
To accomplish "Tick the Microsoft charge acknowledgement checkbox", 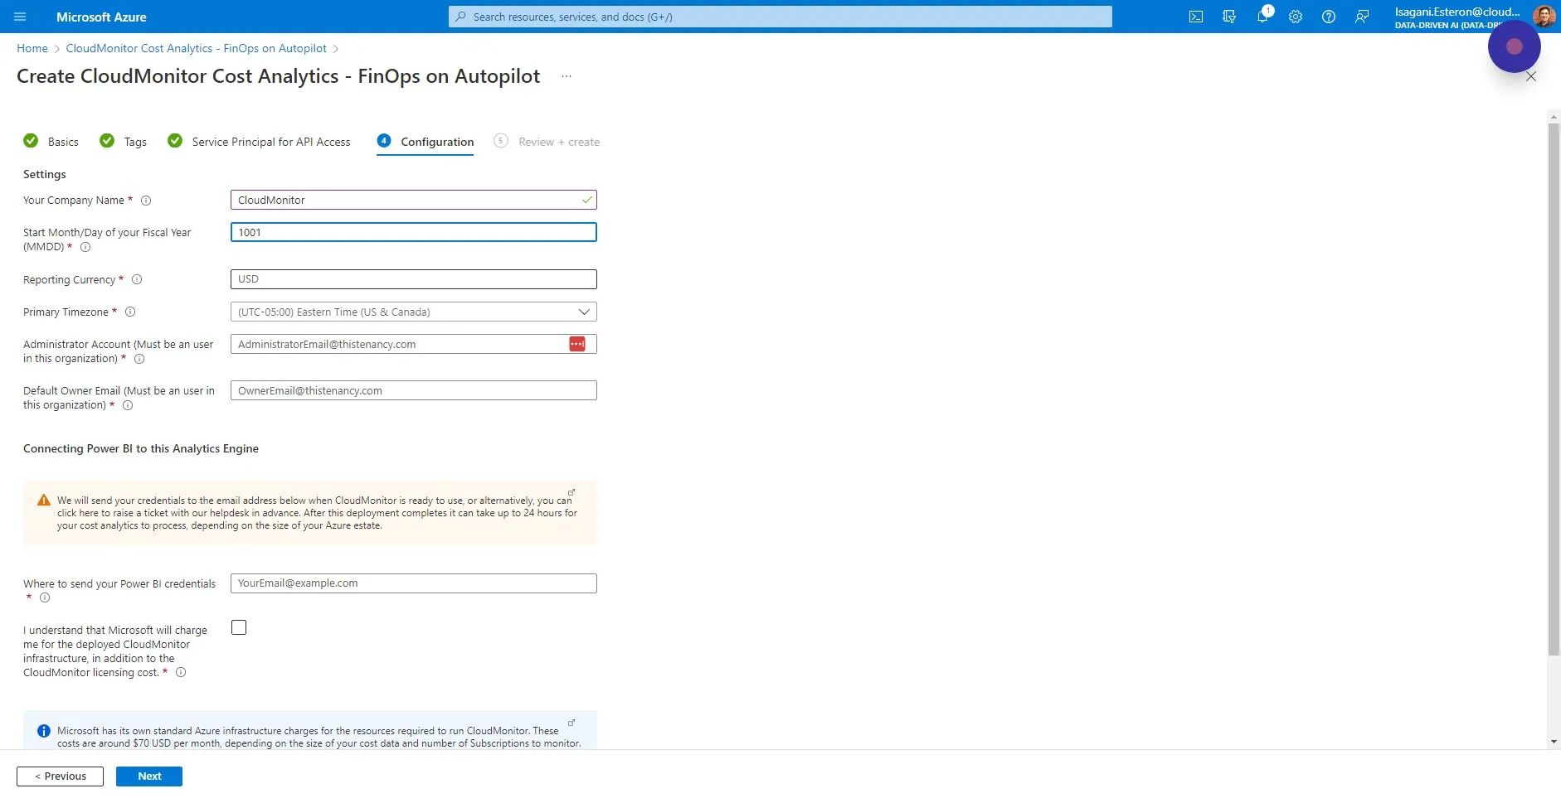I will pyautogui.click(x=239, y=627).
